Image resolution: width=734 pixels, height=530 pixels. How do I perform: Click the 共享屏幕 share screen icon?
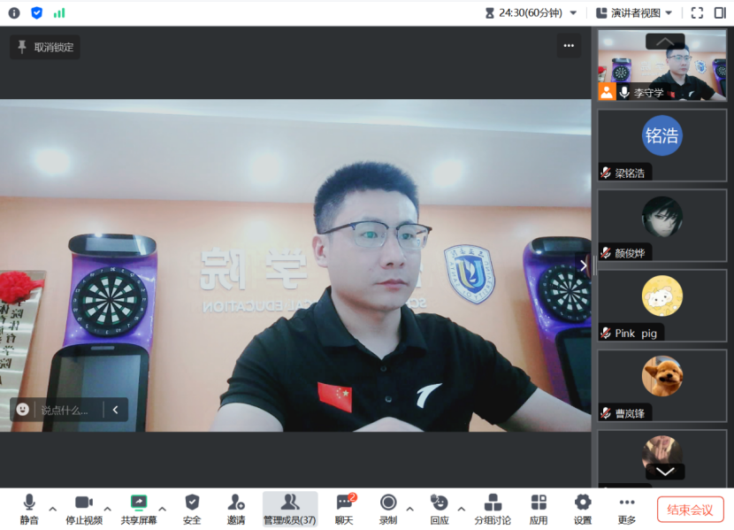139,503
